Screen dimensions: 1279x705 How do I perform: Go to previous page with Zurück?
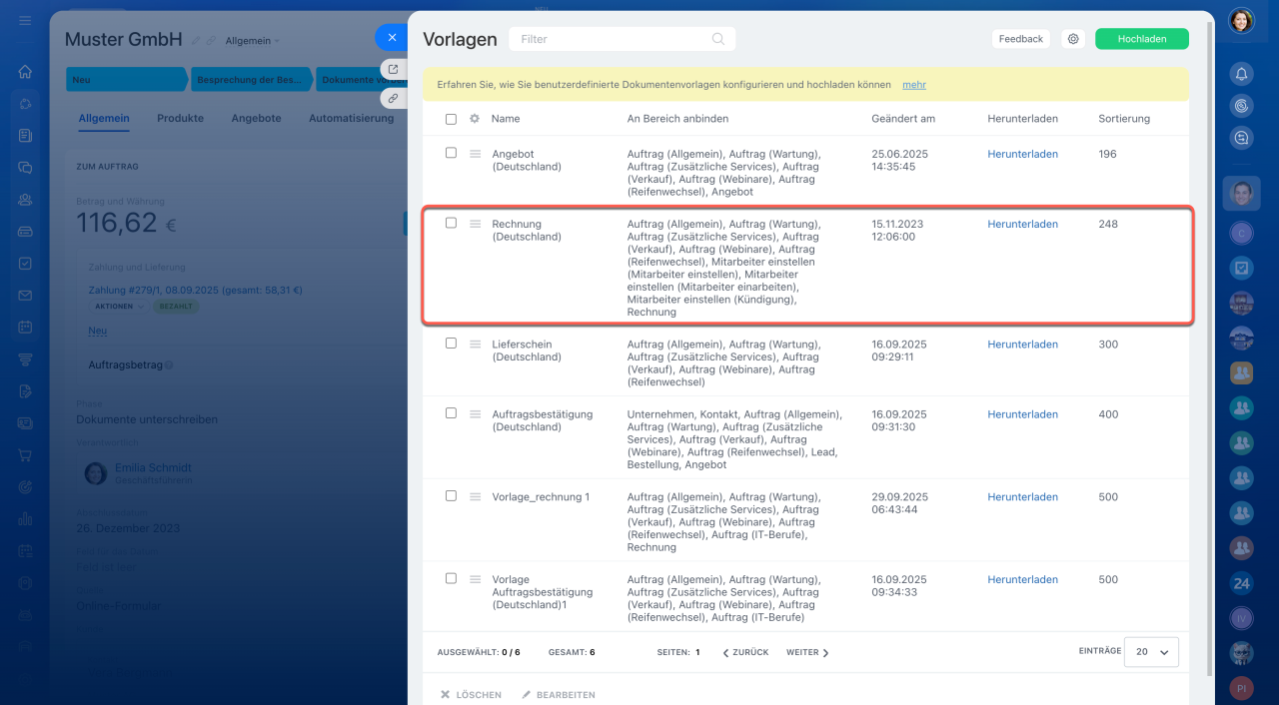tap(745, 652)
